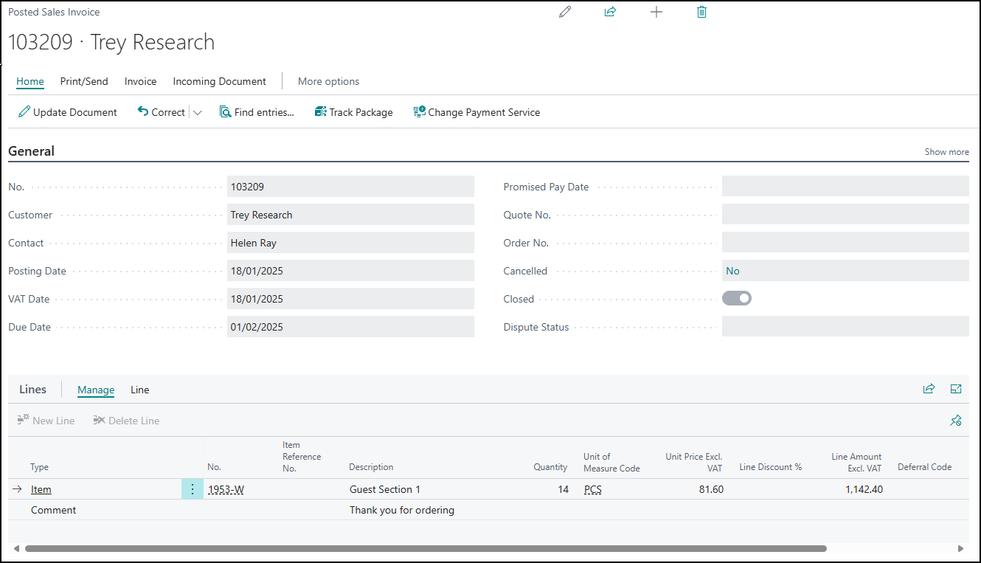Click the horizontal scrollbar thumb

click(x=426, y=548)
